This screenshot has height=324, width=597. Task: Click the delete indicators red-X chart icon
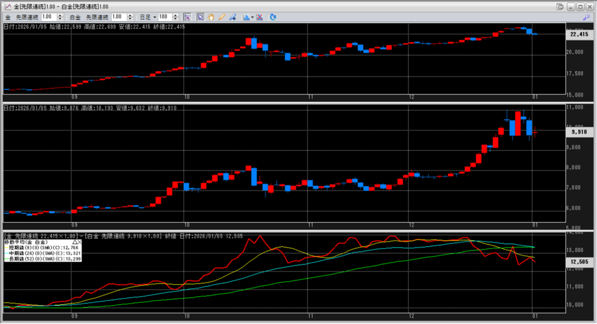(x=259, y=18)
